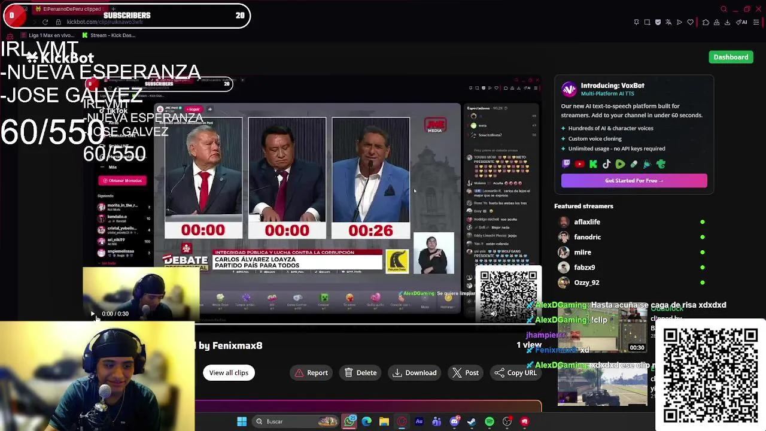Open featured streamer fanodric

pyautogui.click(x=587, y=237)
